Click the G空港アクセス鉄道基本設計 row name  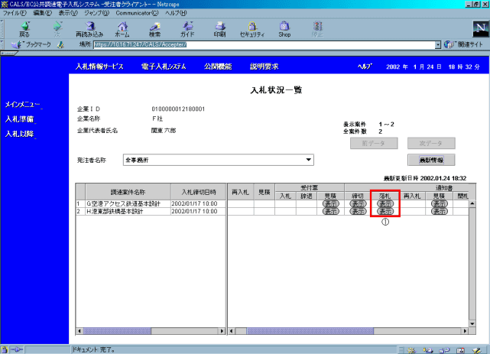(x=123, y=203)
